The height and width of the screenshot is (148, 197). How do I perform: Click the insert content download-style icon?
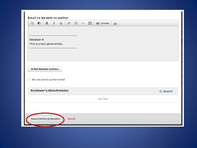[115, 23]
